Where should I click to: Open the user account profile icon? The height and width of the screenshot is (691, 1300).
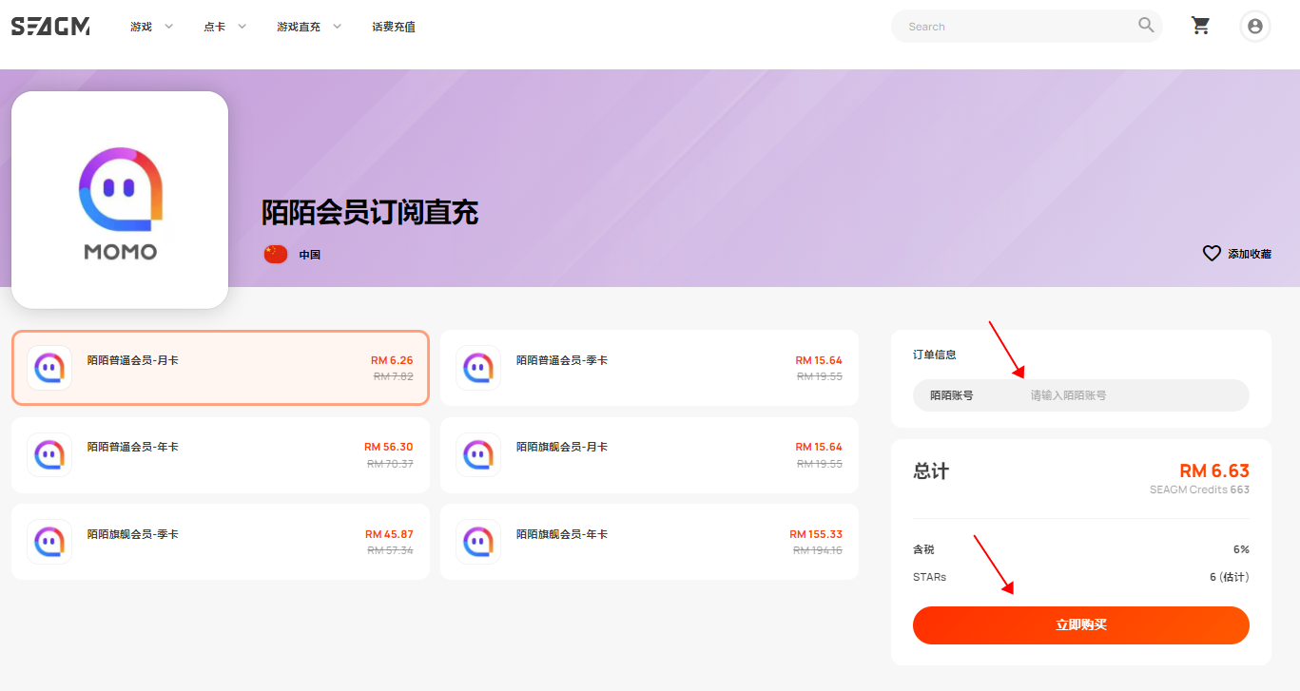1255,27
